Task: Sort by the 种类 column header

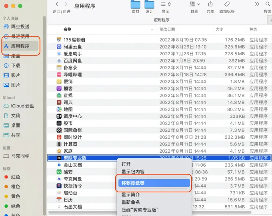Action: (x=253, y=29)
